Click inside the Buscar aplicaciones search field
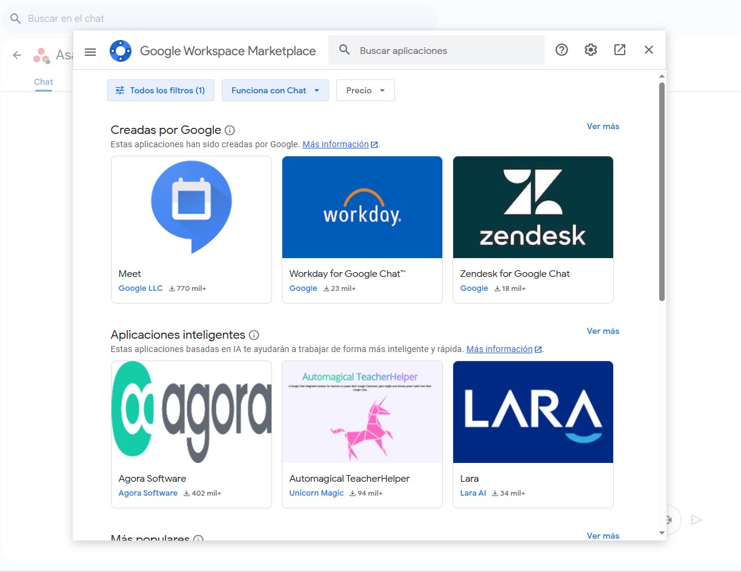 (x=436, y=50)
